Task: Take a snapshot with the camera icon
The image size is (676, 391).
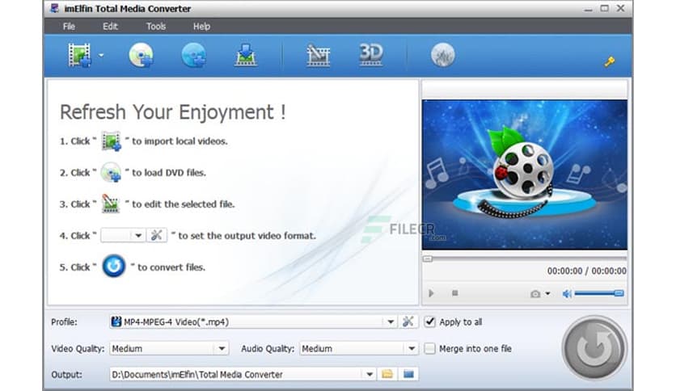Action: pos(535,294)
